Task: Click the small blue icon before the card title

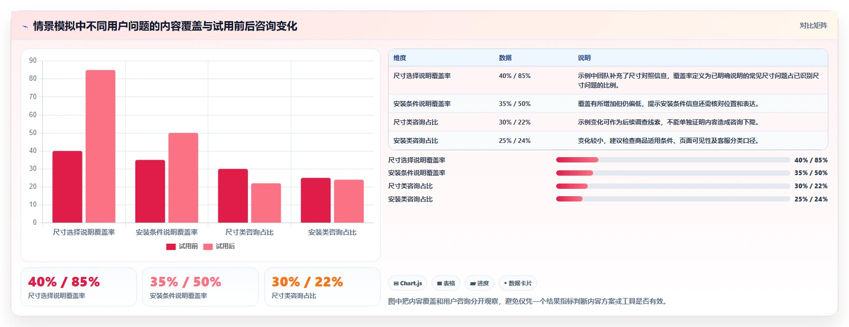Action: (25, 26)
